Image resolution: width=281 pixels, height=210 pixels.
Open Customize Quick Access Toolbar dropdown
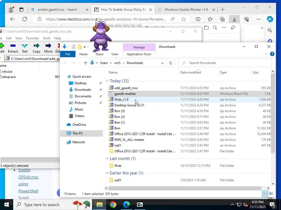click(85, 47)
